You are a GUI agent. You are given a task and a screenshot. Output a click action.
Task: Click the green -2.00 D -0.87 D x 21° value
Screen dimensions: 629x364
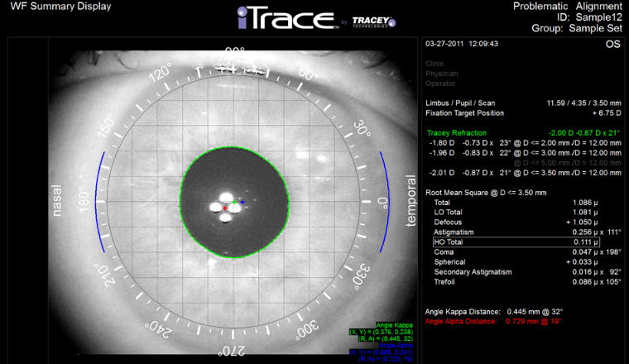coord(584,132)
